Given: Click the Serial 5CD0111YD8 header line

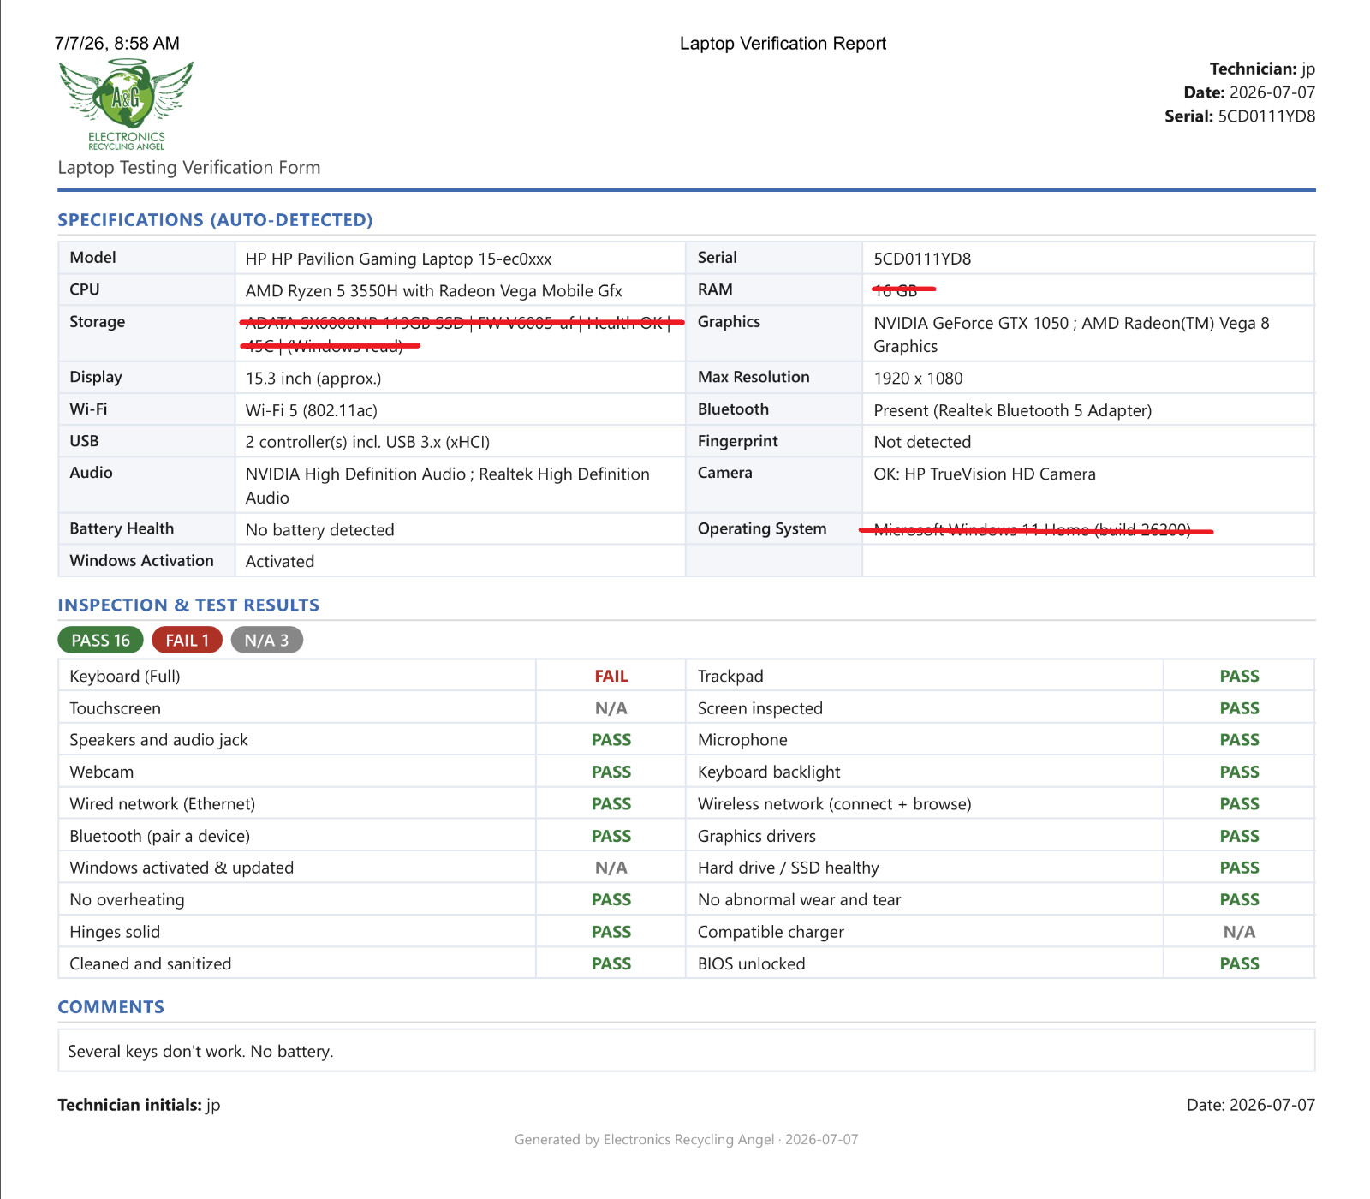Looking at the screenshot, I should click(x=1239, y=116).
